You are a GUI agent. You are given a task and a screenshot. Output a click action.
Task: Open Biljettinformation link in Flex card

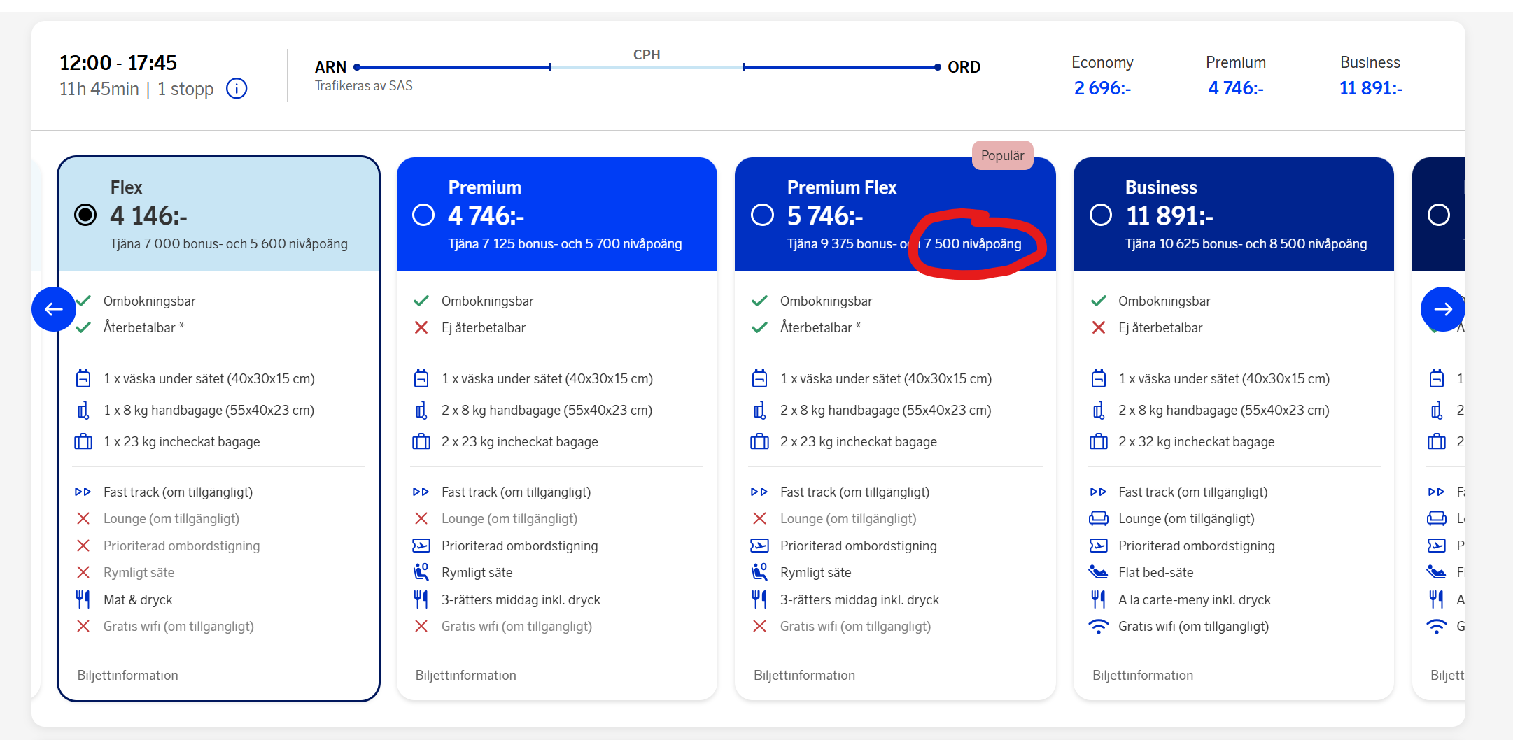pyautogui.click(x=127, y=675)
